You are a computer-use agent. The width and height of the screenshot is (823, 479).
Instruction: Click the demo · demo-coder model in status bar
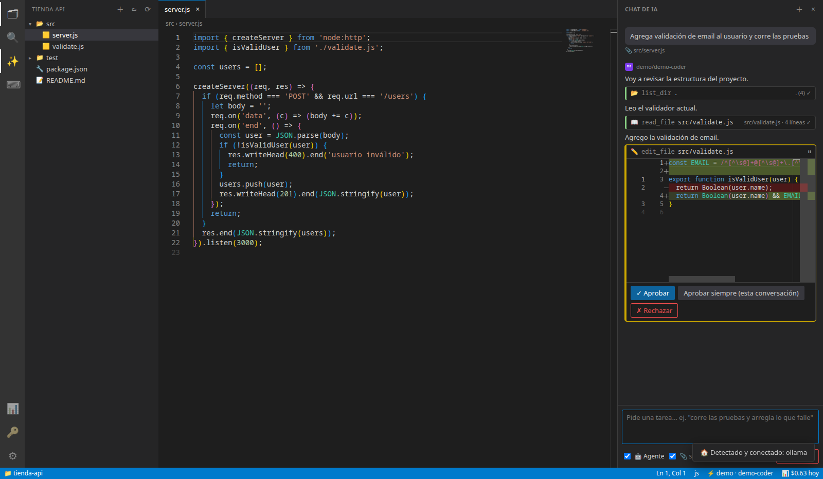(740, 473)
